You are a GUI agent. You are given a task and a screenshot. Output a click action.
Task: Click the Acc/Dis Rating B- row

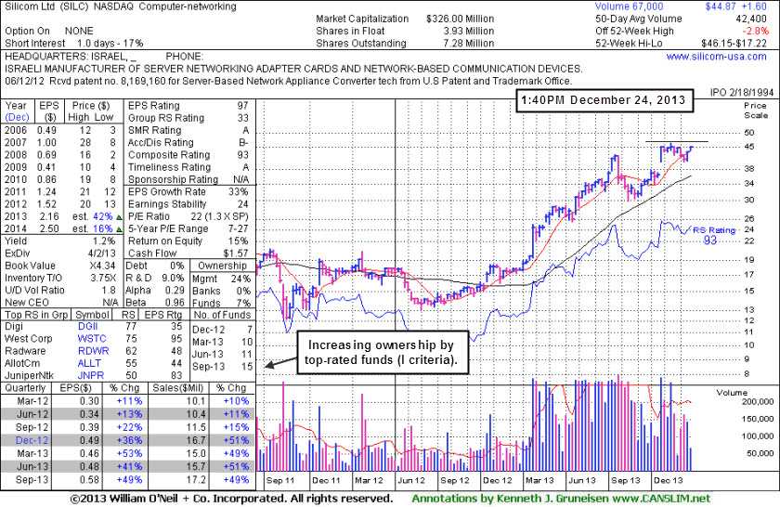point(188,142)
